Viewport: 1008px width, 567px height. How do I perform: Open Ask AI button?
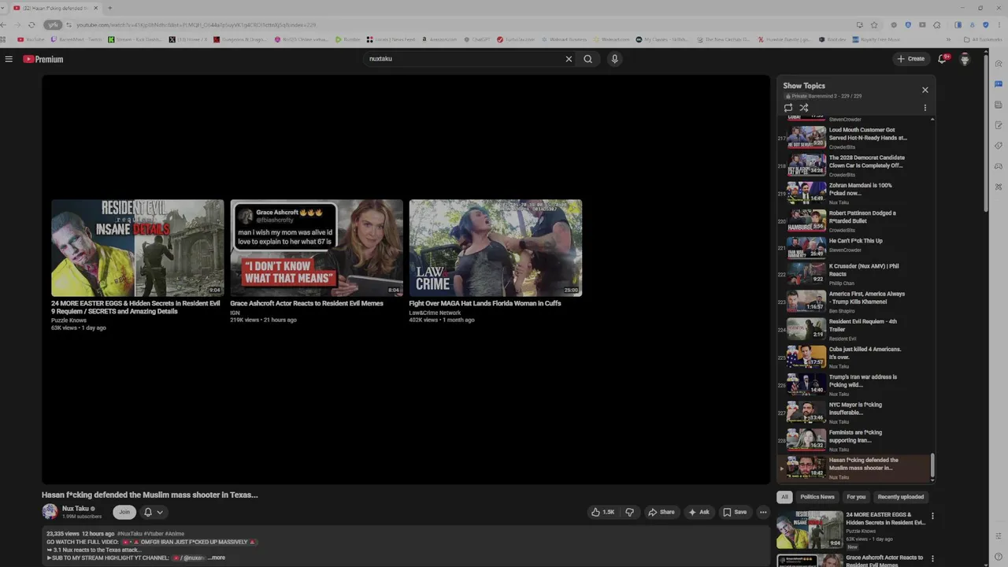coord(699,512)
